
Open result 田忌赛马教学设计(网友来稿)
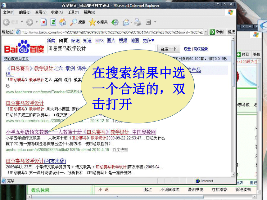pyautogui.click(x=36, y=161)
